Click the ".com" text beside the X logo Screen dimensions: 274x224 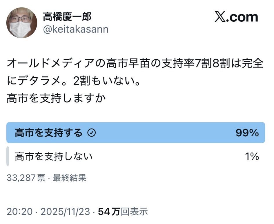(x=243, y=17)
